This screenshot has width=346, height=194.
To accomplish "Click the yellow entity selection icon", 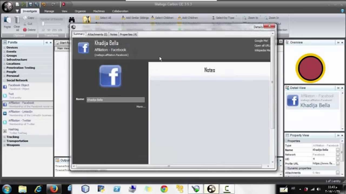I will [x=86, y=19].
